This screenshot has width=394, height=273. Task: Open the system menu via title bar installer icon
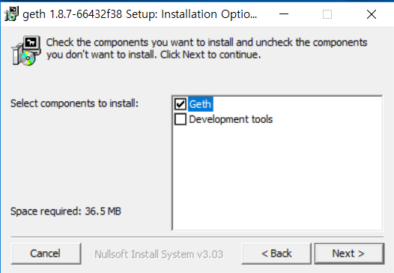[11, 13]
